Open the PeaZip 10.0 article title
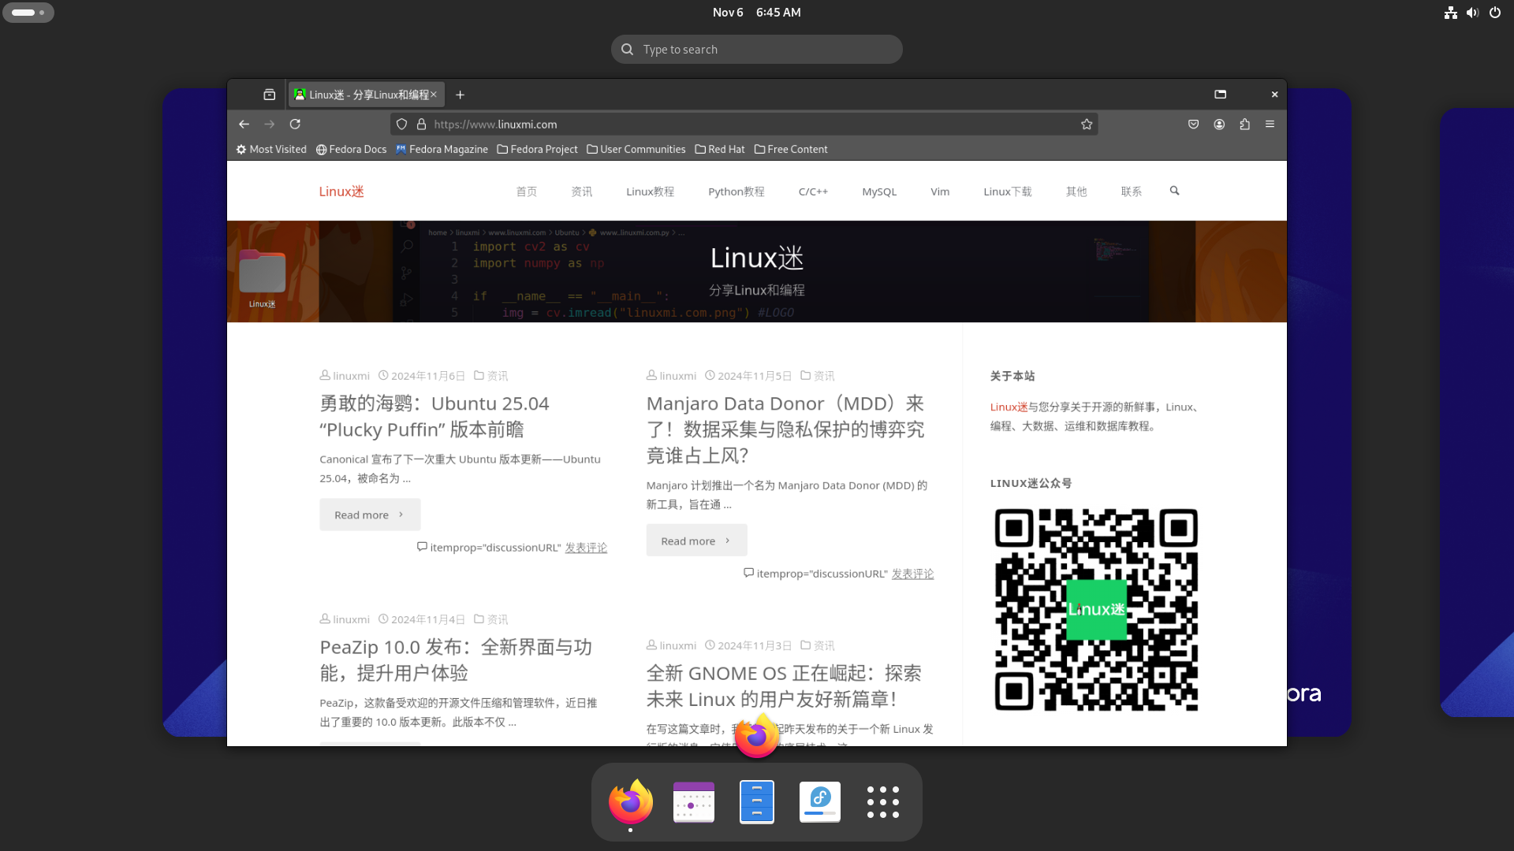Image resolution: width=1514 pixels, height=851 pixels. (456, 660)
